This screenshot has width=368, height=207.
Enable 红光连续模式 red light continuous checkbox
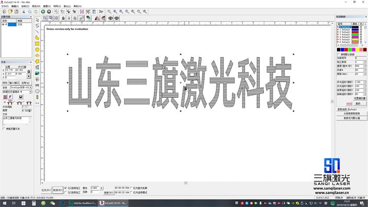131,192
